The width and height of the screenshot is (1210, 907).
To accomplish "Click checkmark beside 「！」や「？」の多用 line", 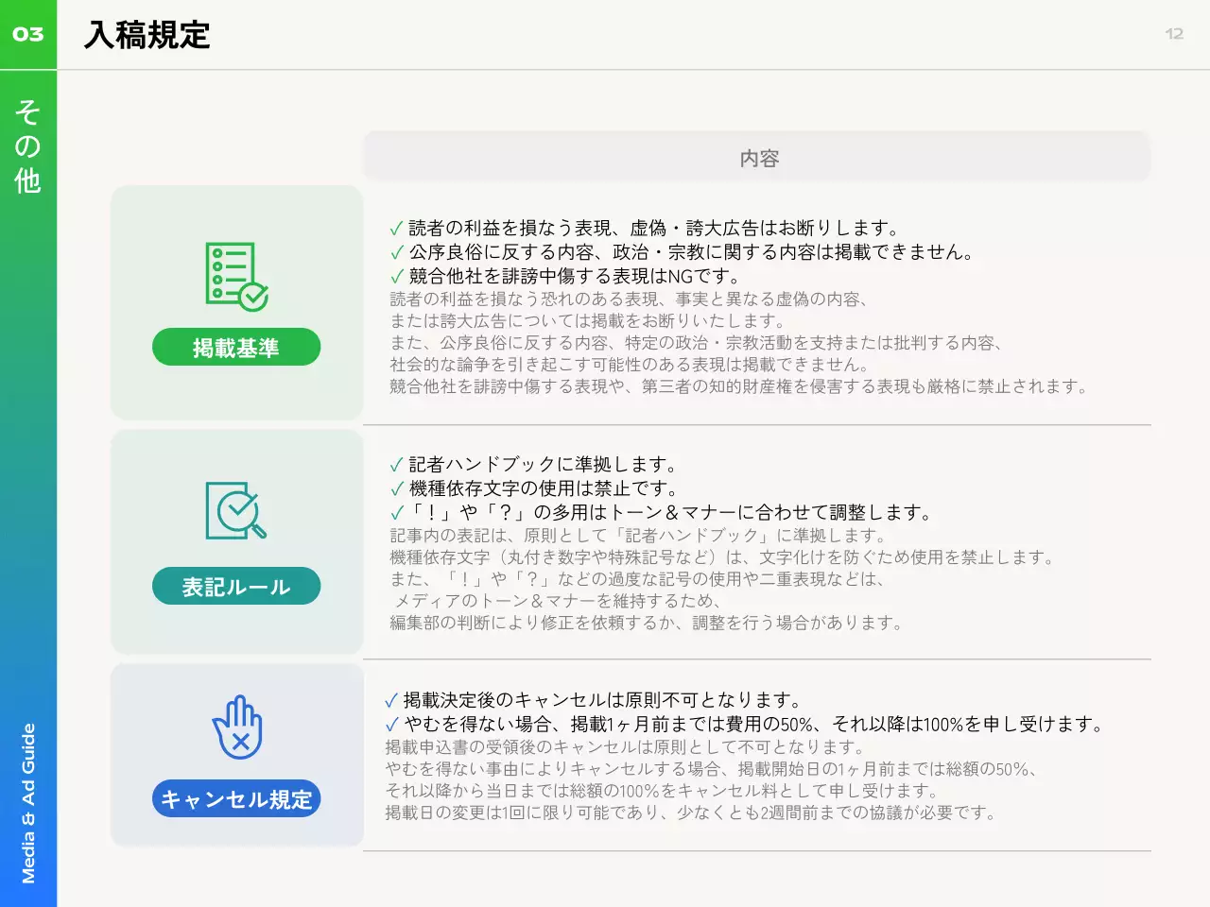I will (397, 513).
